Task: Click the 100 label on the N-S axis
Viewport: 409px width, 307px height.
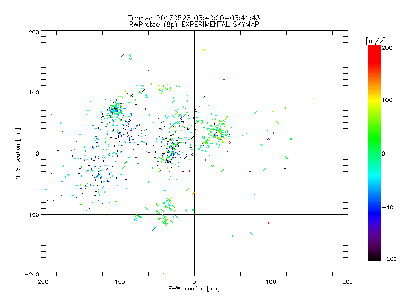Action: coord(34,92)
